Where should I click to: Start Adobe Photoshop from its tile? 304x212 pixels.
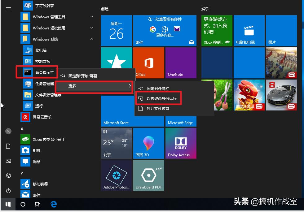(x=116, y=175)
